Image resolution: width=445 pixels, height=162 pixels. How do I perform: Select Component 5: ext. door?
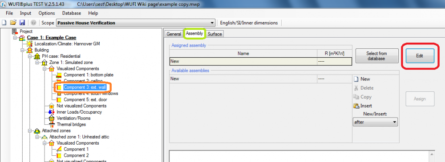pos(85,100)
